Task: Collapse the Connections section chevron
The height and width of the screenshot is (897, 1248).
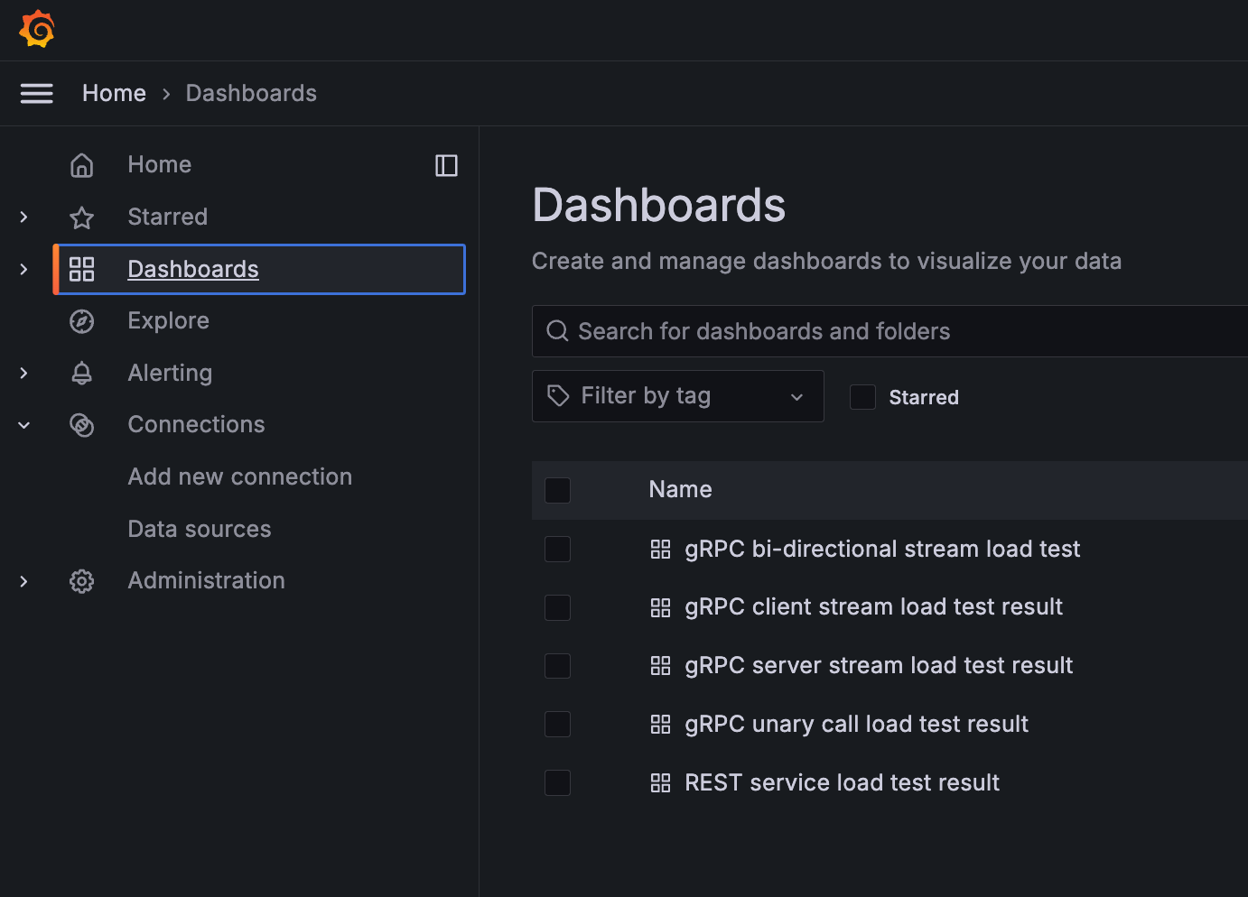Action: pyautogui.click(x=24, y=425)
